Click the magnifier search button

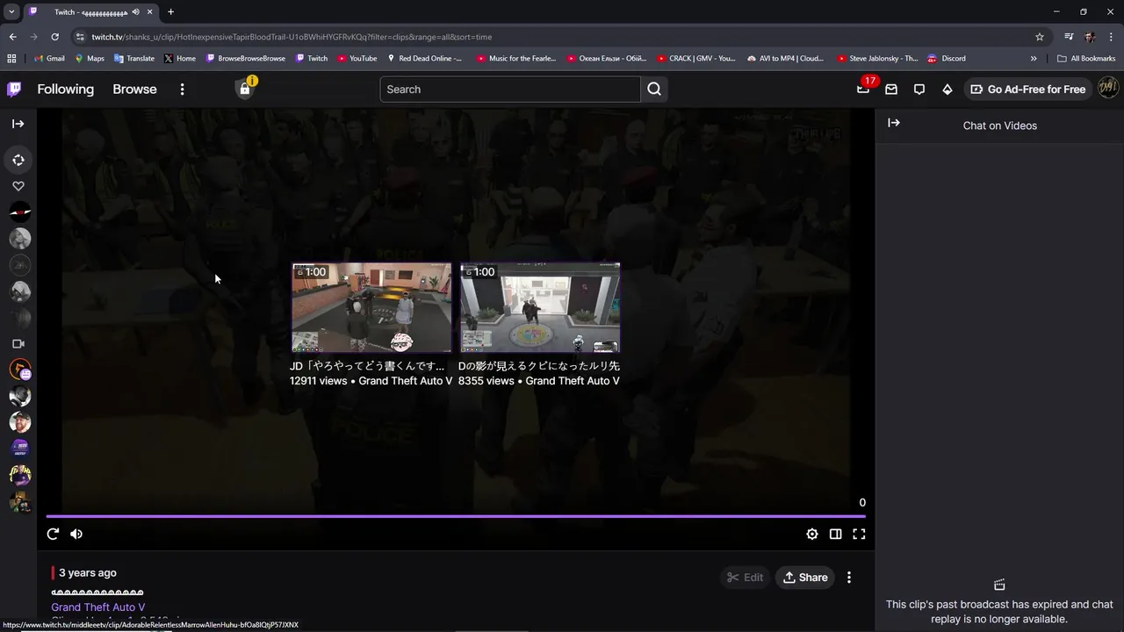click(654, 89)
